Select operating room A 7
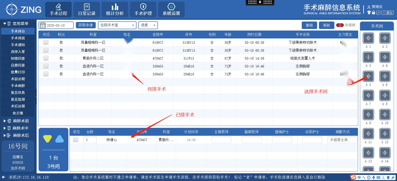Image resolution: width=397 pixels, height=181 pixels. pos(368,95)
